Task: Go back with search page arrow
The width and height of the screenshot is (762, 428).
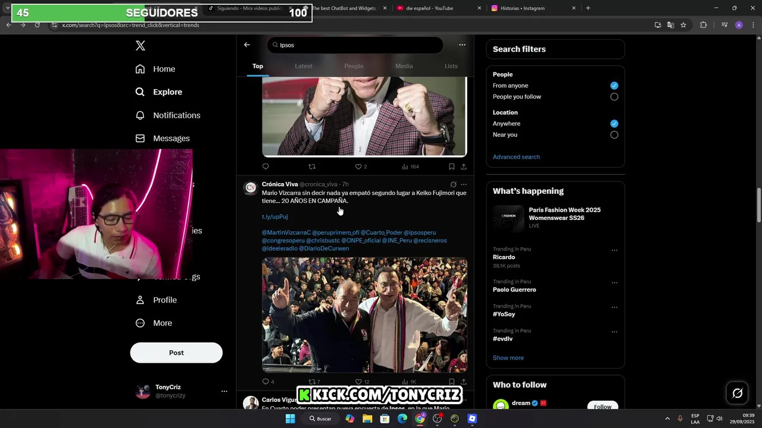Action: (247, 45)
